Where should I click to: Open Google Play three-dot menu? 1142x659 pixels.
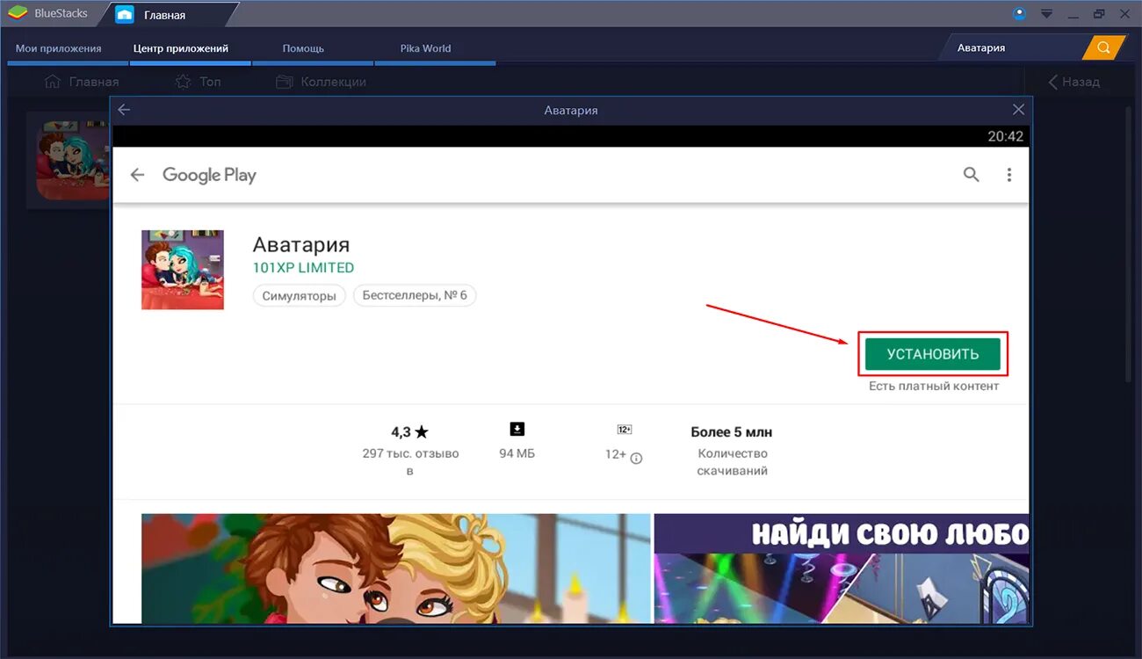(x=1009, y=175)
